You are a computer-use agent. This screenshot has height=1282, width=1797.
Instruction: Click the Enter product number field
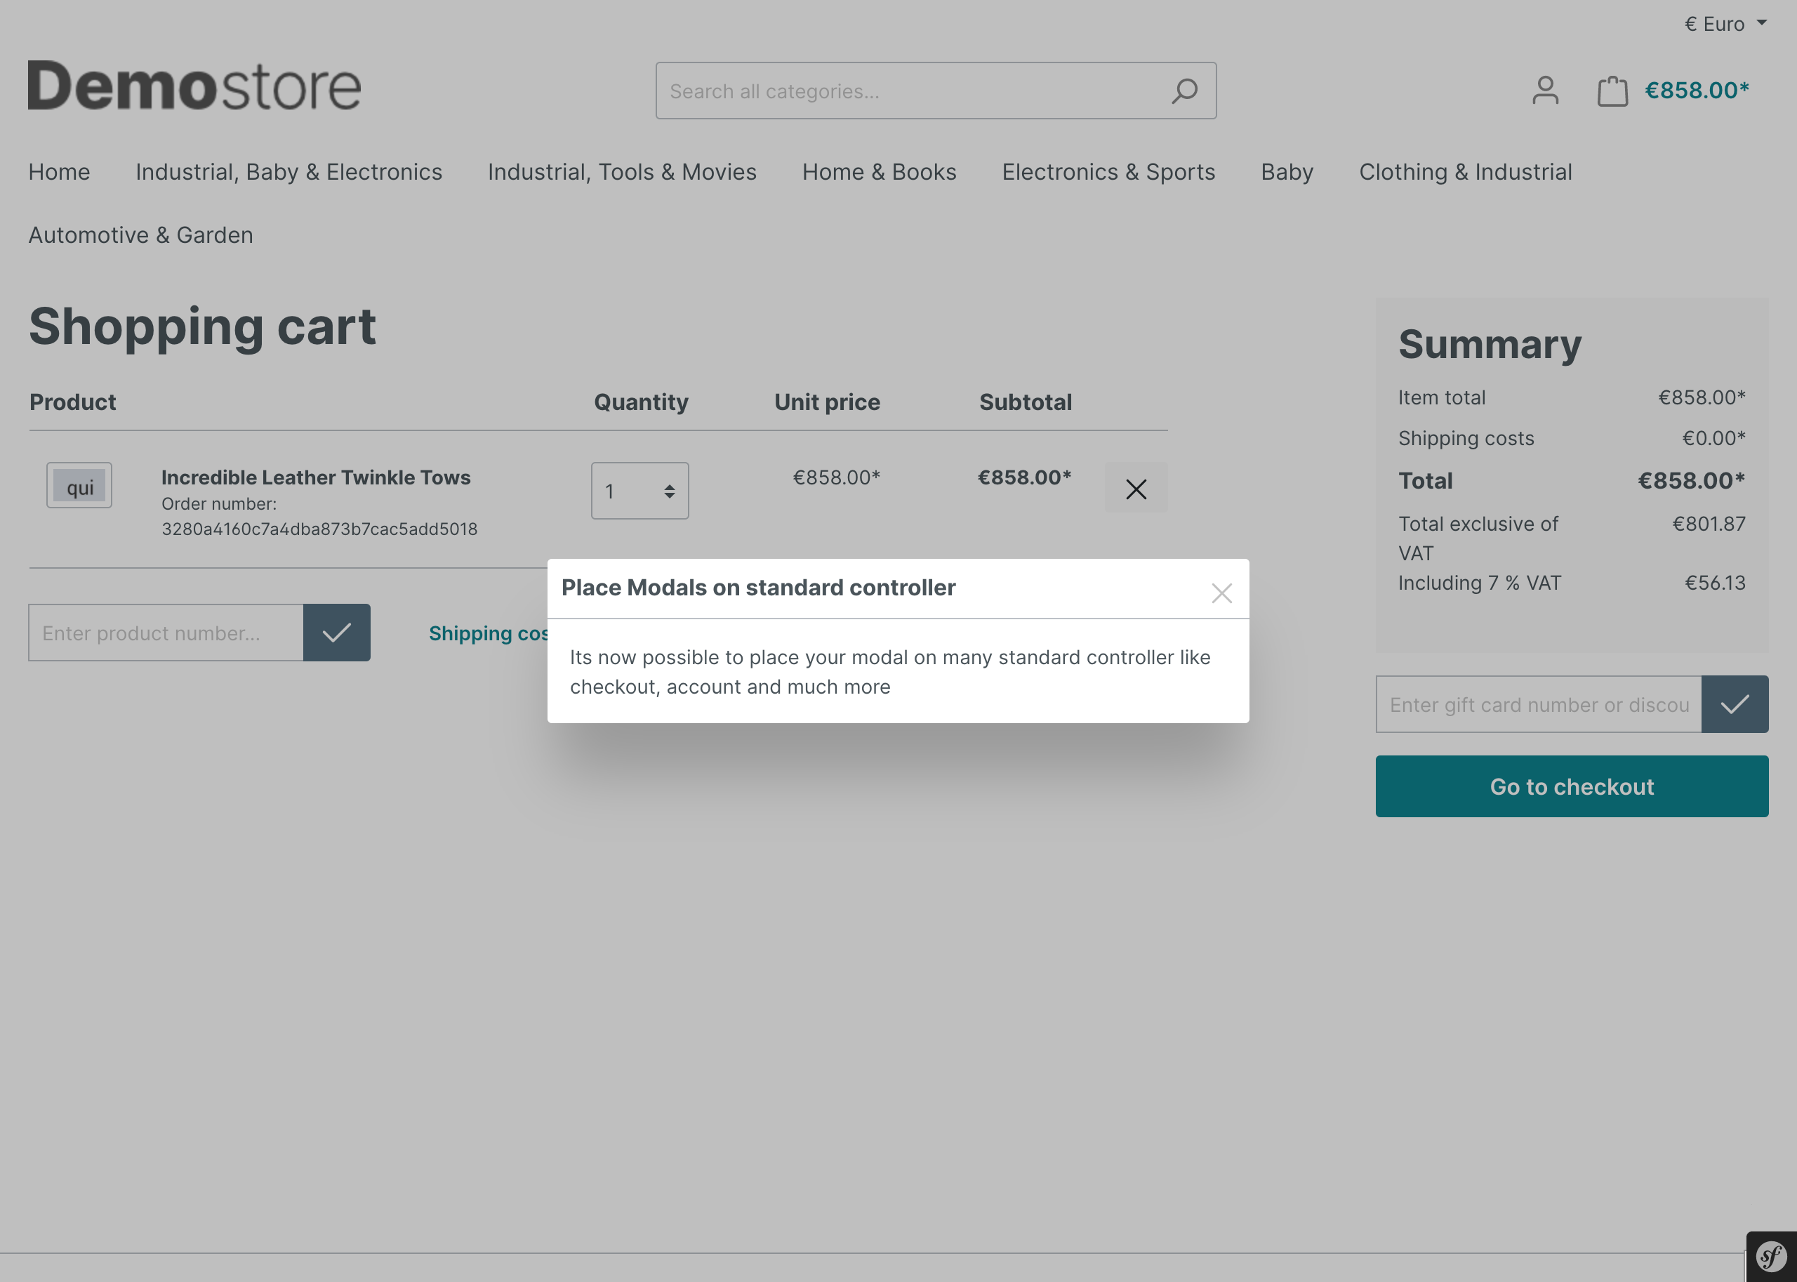(x=166, y=633)
